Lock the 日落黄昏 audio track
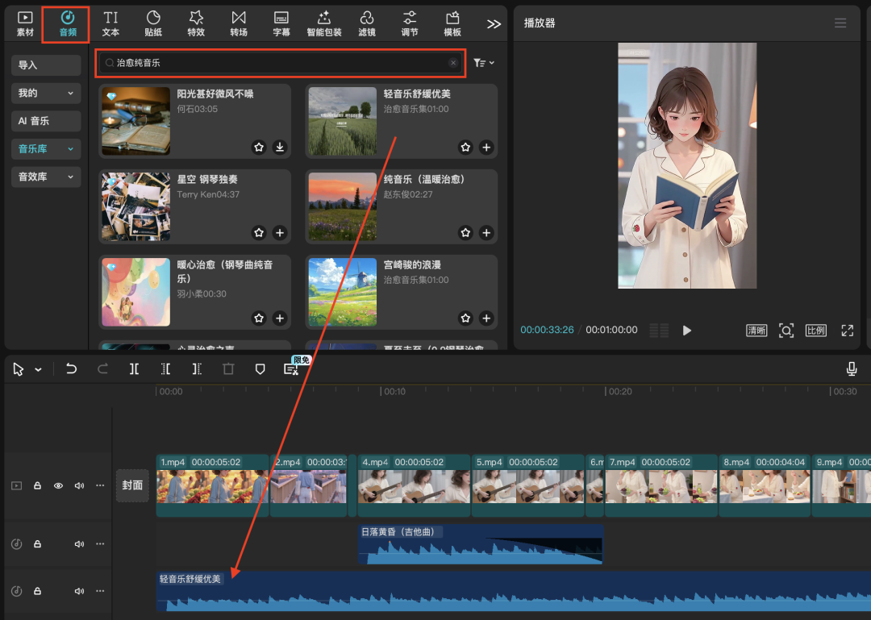 point(37,543)
